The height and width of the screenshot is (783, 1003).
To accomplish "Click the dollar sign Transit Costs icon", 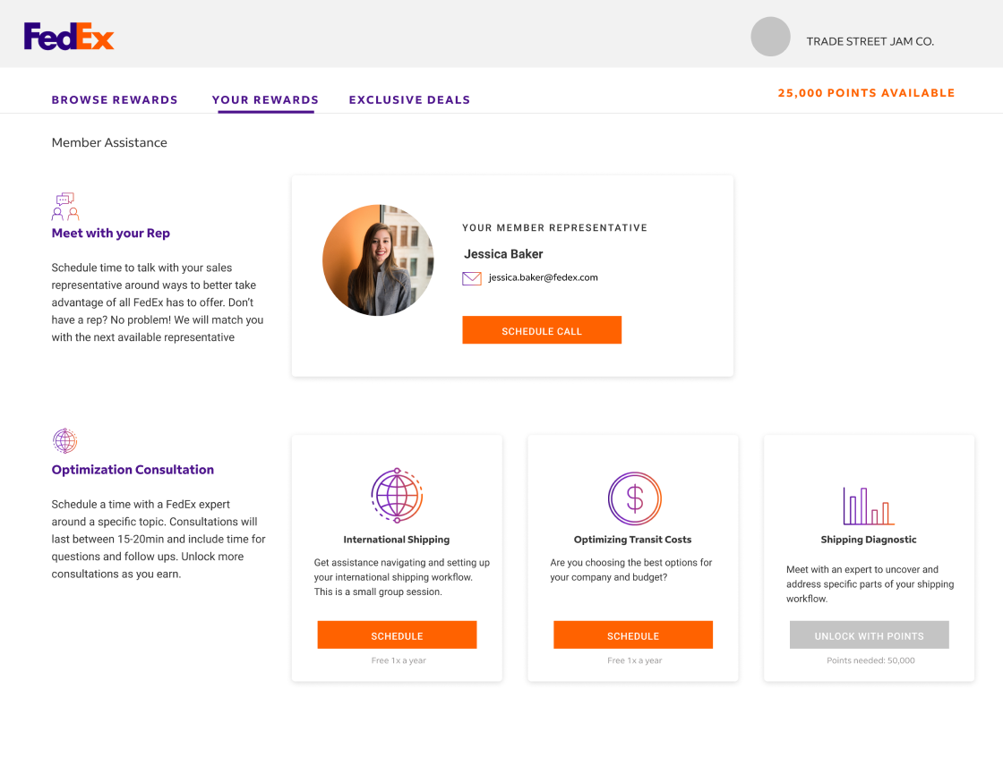I will pos(634,498).
